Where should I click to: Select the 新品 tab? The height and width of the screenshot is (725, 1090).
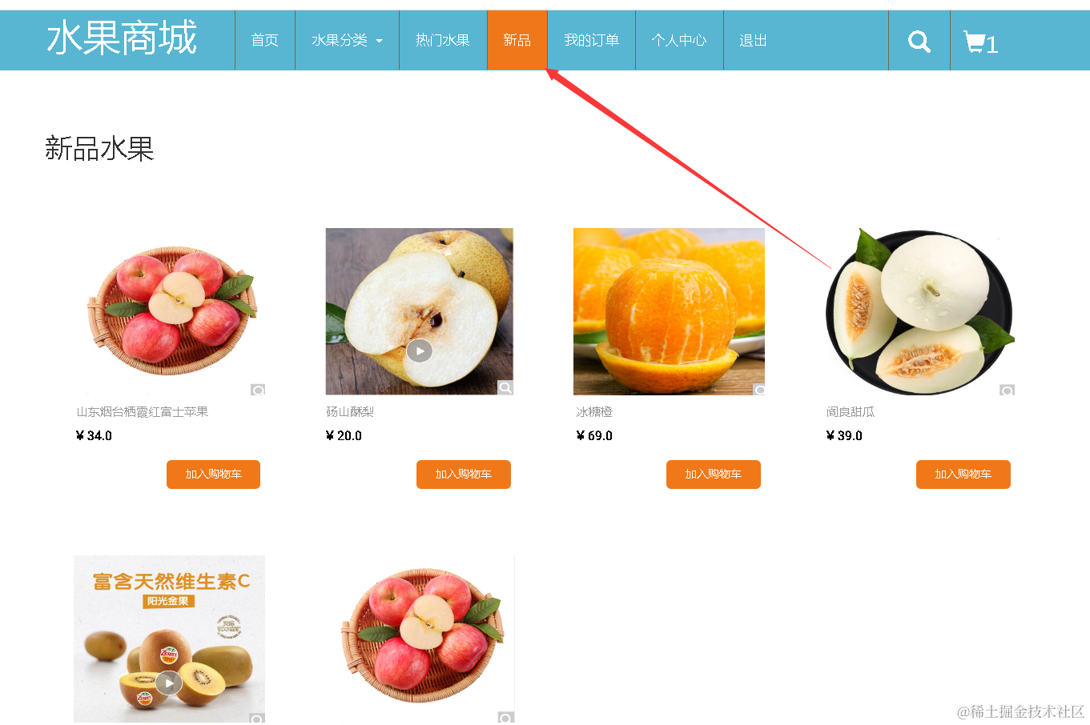click(x=517, y=40)
